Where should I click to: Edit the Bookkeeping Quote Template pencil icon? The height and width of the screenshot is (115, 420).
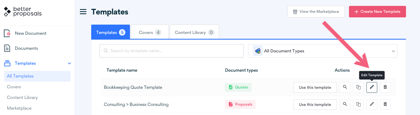coord(372,87)
